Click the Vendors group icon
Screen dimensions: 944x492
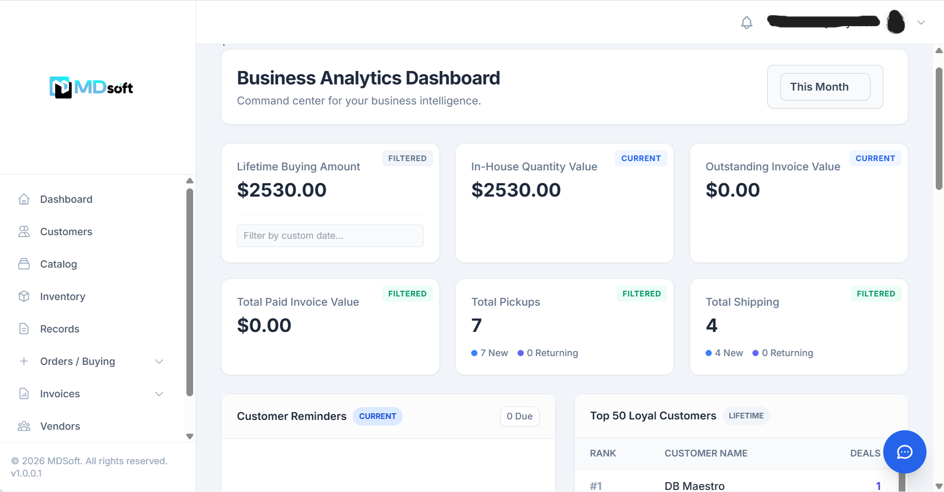coord(24,426)
